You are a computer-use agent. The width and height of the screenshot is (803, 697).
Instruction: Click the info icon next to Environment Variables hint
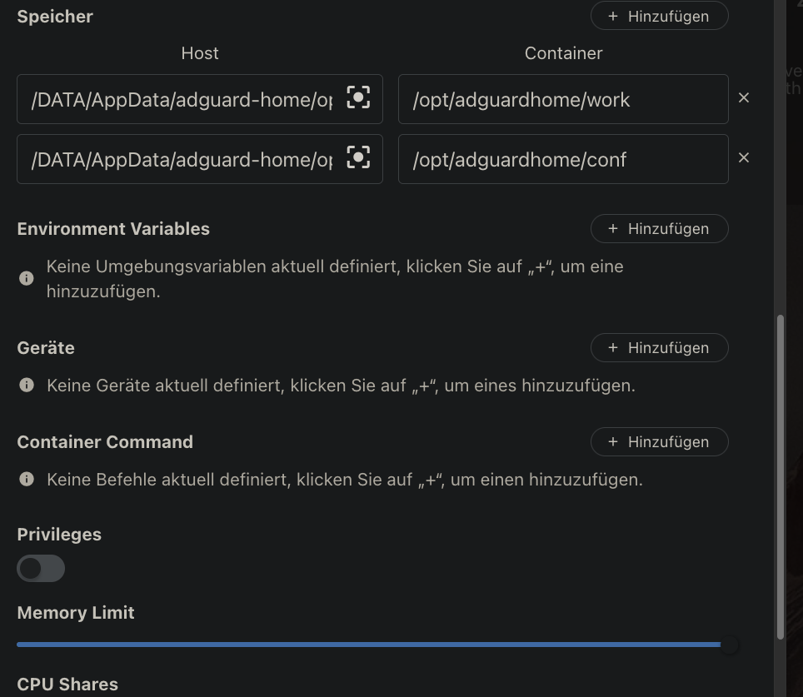26,278
